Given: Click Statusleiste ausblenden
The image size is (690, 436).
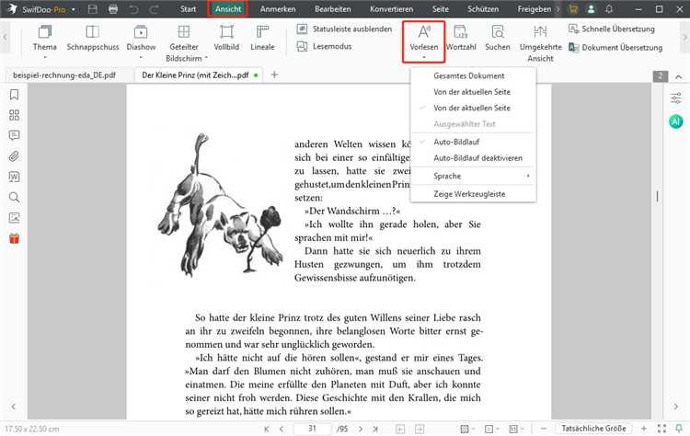Looking at the screenshot, I should (x=344, y=29).
